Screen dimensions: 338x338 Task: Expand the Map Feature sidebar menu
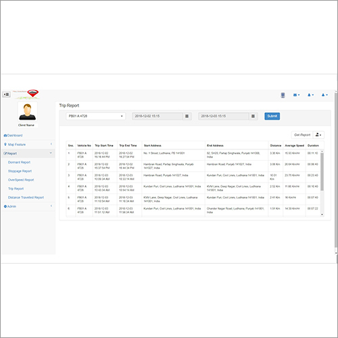click(28, 145)
